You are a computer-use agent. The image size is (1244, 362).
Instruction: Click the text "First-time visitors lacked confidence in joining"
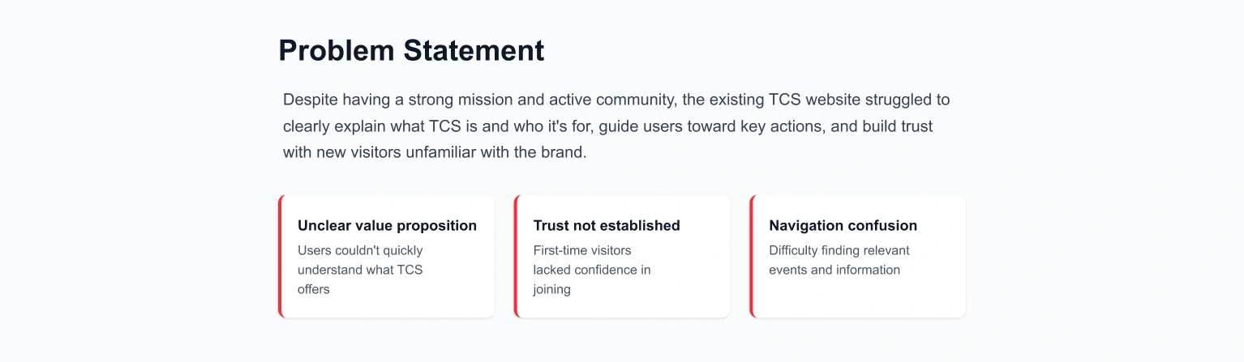coord(592,270)
